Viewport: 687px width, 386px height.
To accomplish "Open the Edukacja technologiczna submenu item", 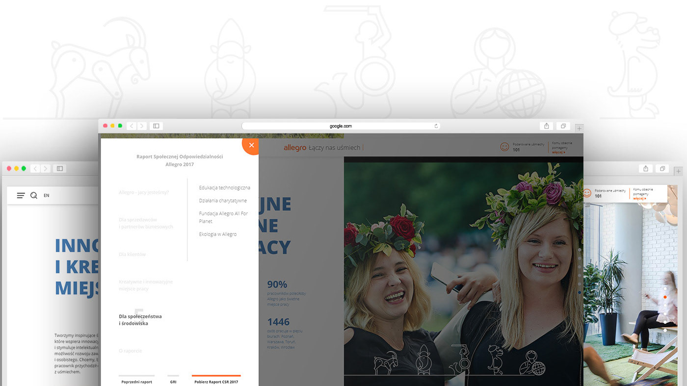I will tap(225, 188).
